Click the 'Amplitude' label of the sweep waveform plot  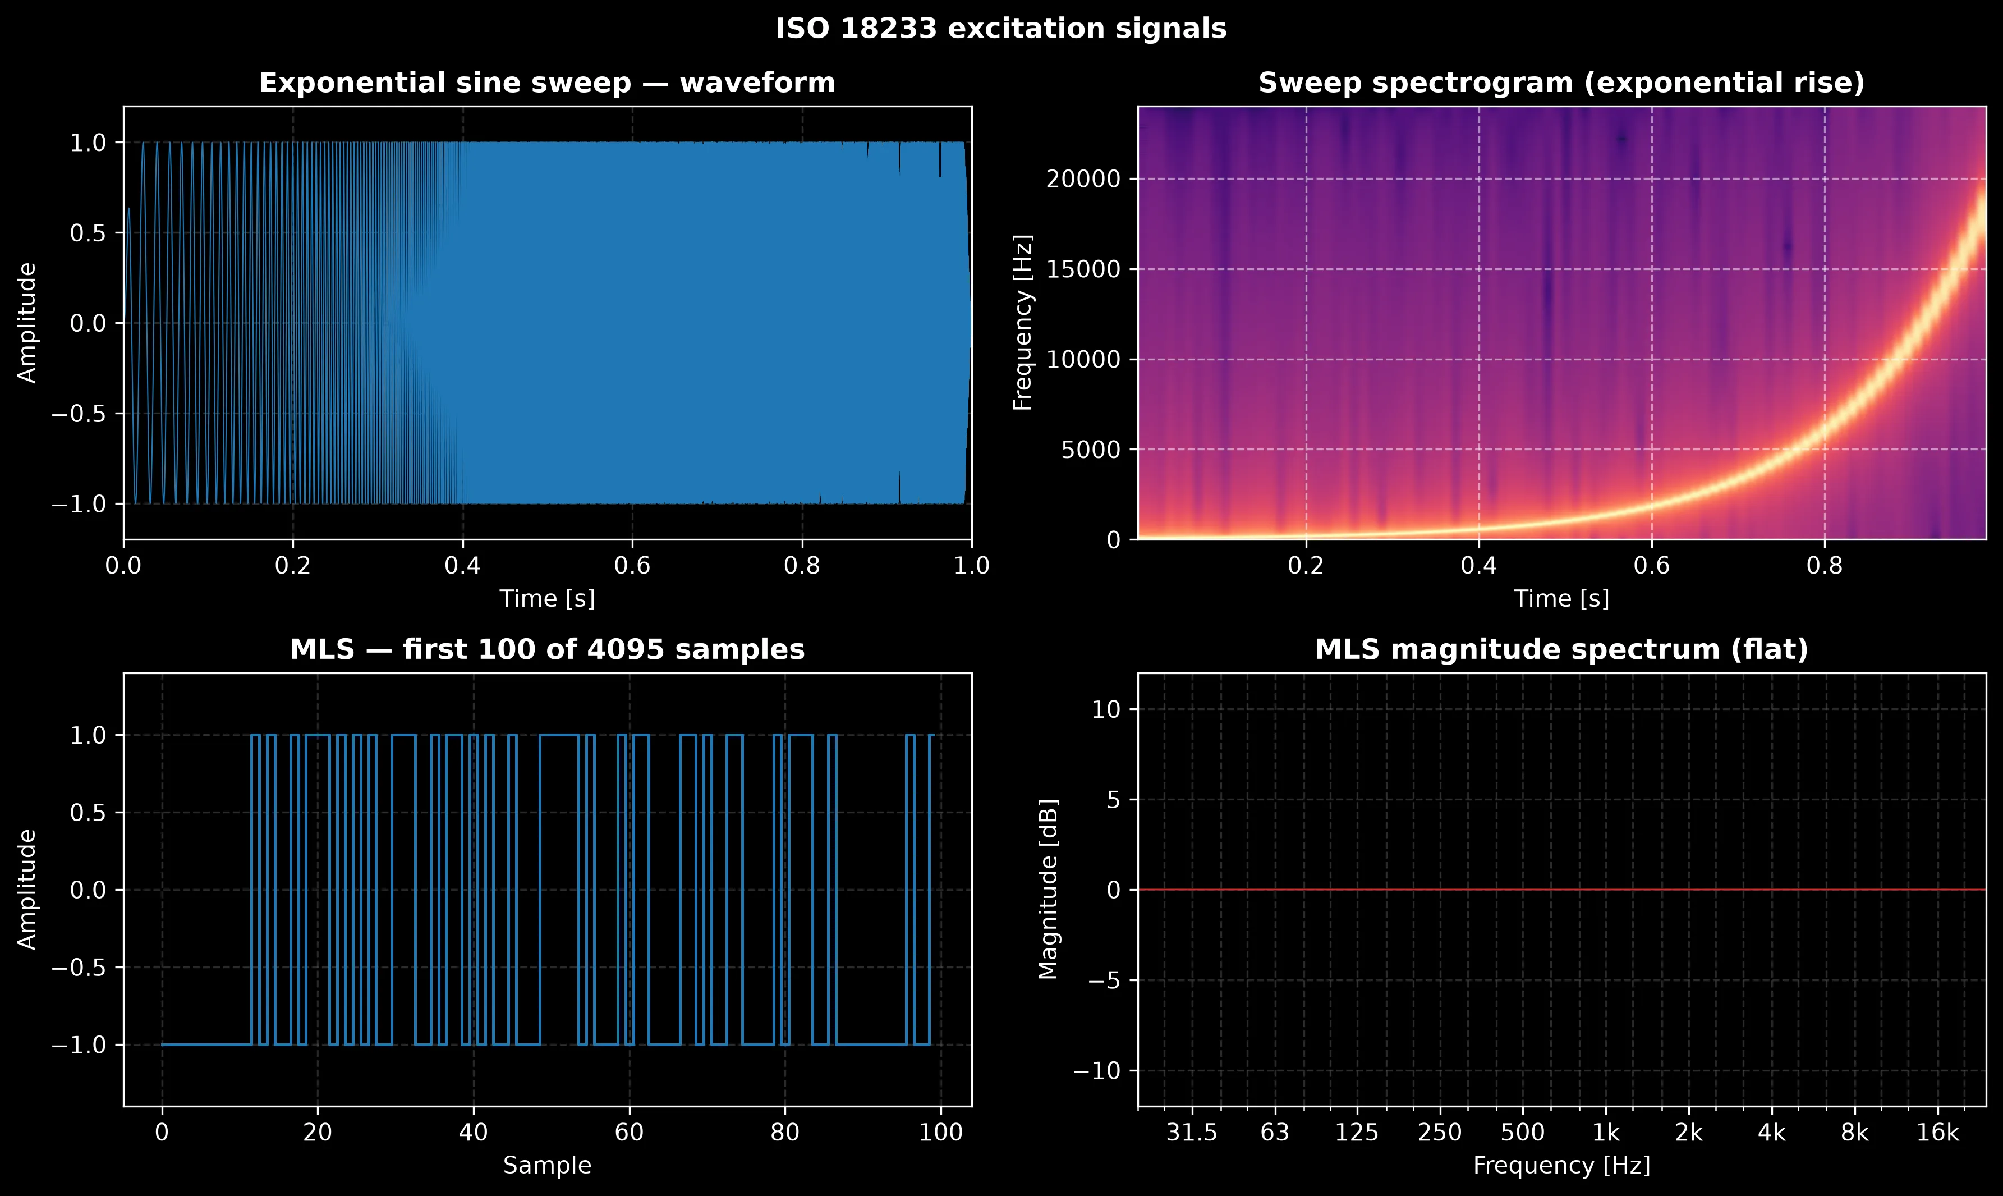pyautogui.click(x=26, y=322)
